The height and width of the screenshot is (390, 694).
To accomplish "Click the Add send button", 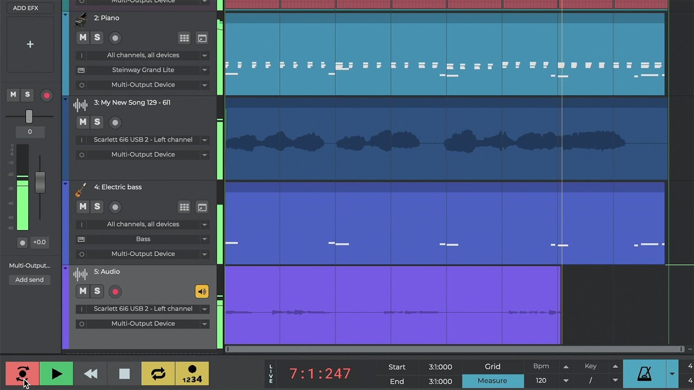I will 29,279.
